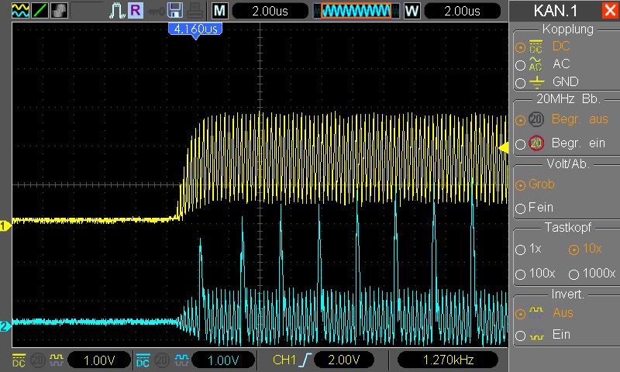Click the green diagonal line icon
Screen dimensions: 620x372
tap(39, 11)
